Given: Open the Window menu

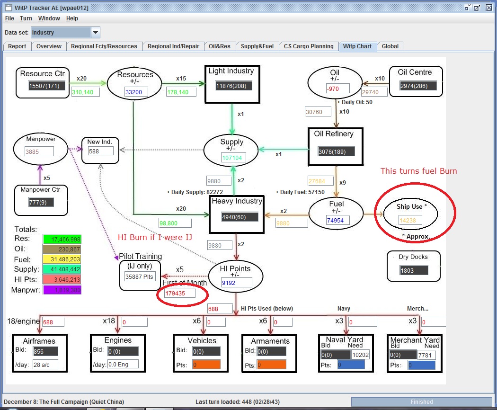Looking at the screenshot, I should [49, 18].
